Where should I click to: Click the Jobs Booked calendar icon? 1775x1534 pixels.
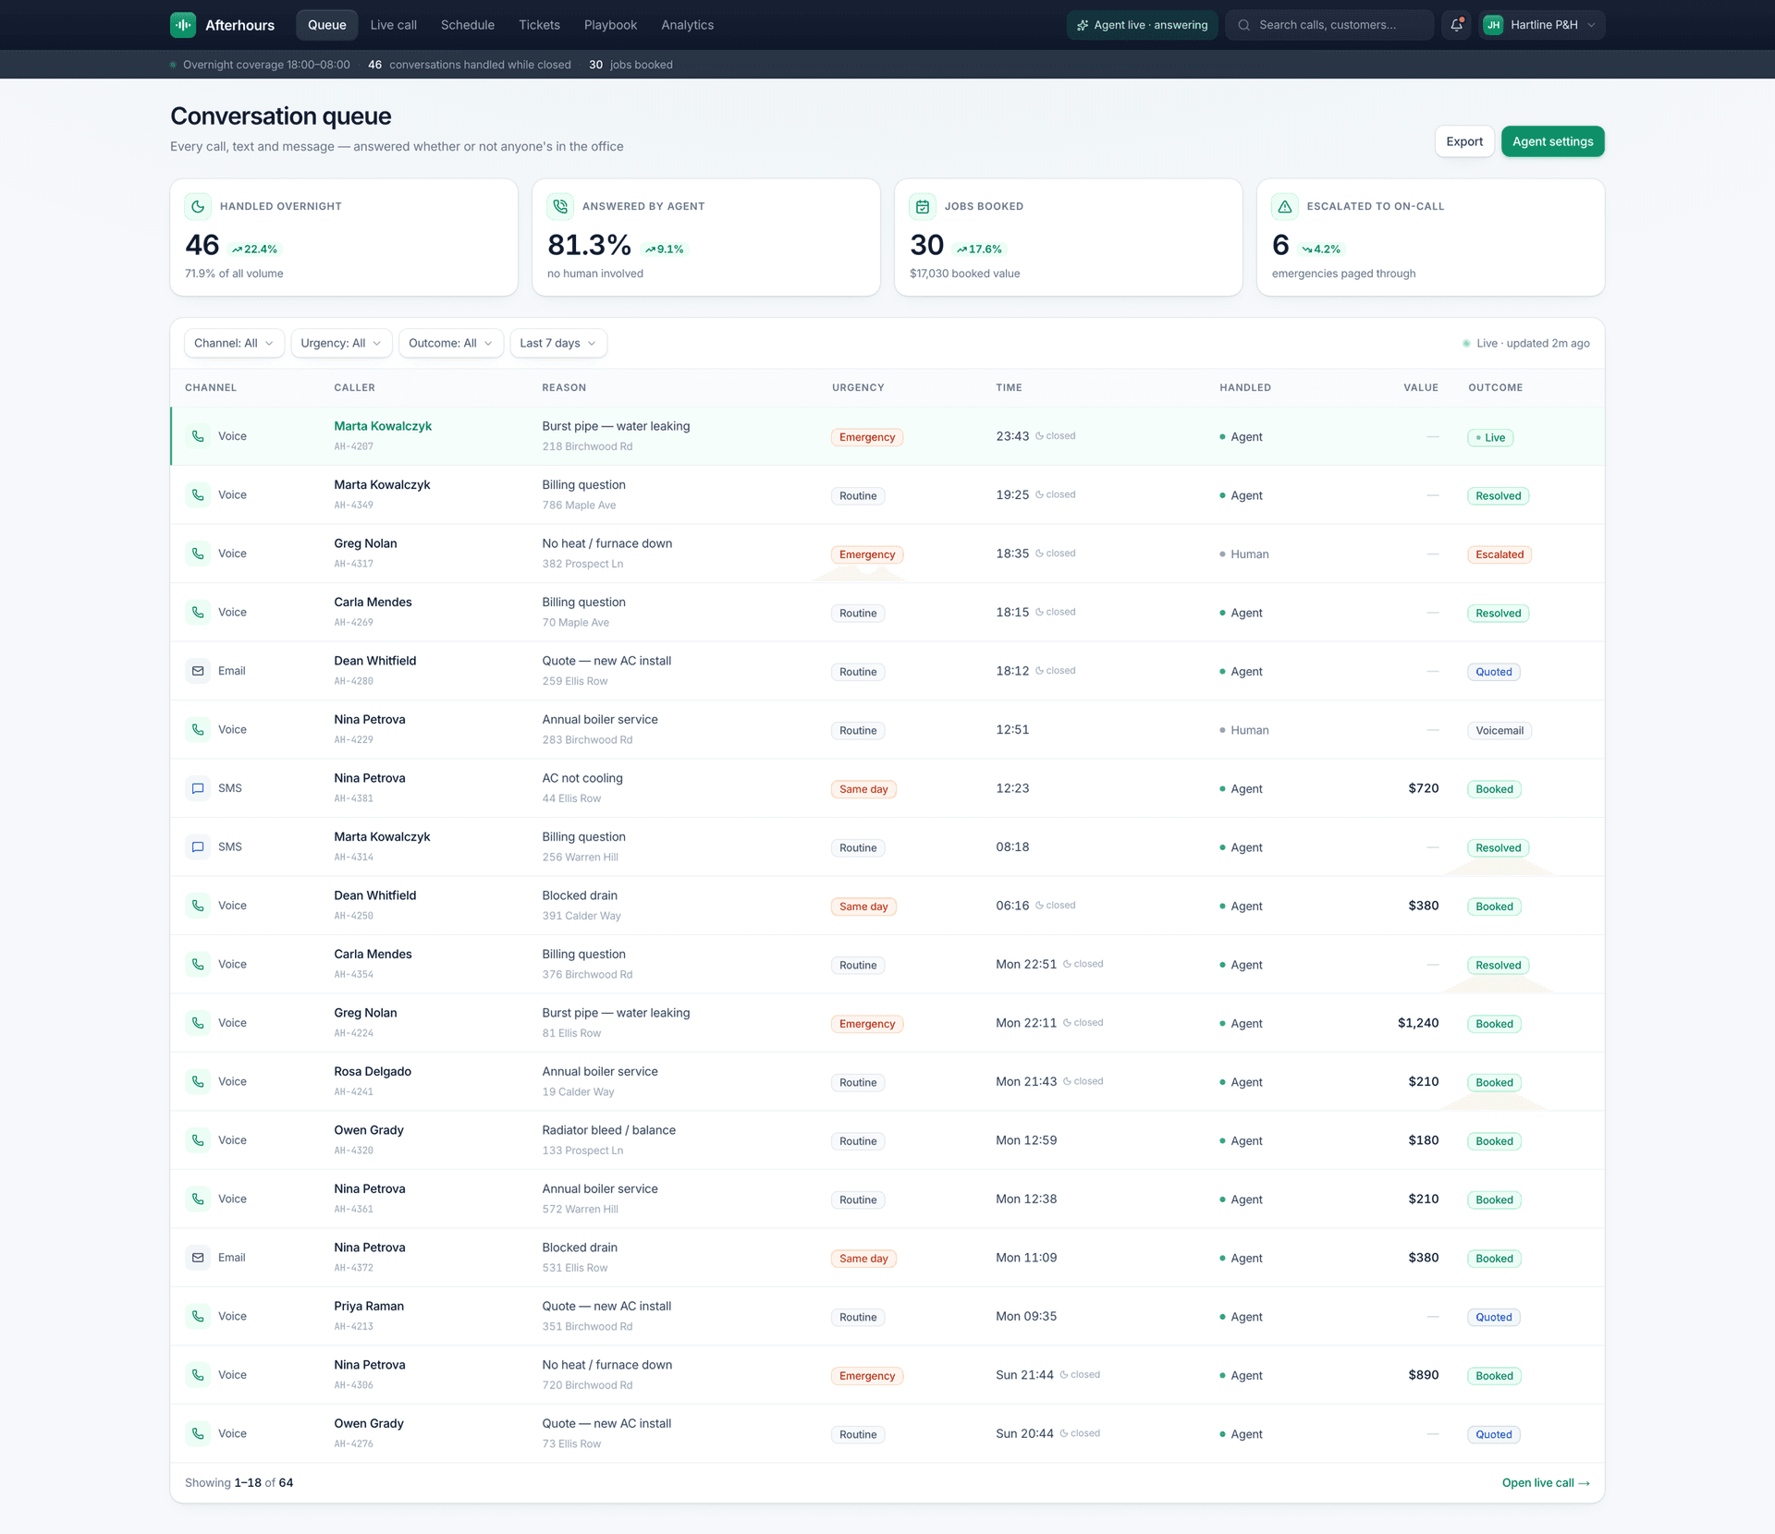click(x=923, y=206)
